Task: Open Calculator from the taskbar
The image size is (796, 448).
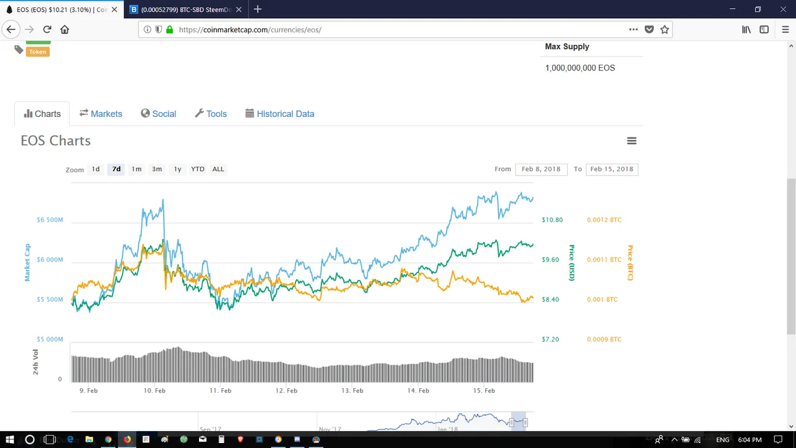Action: pyautogui.click(x=221, y=439)
